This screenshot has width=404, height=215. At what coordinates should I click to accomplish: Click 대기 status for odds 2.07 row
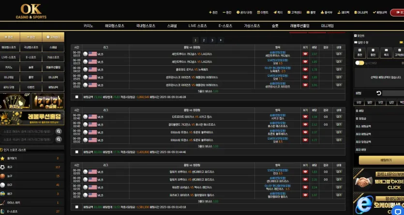(x=339, y=54)
